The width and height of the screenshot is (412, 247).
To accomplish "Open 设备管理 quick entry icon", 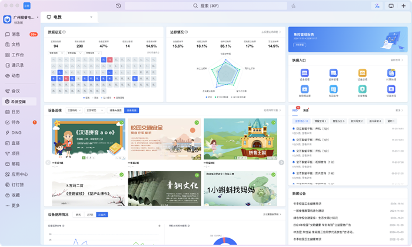I will point(305,72).
